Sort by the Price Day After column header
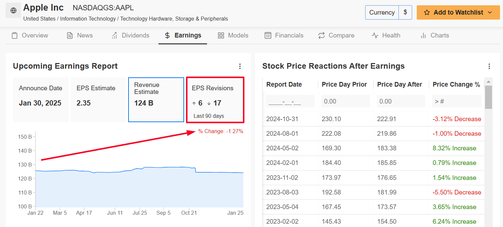 point(399,85)
